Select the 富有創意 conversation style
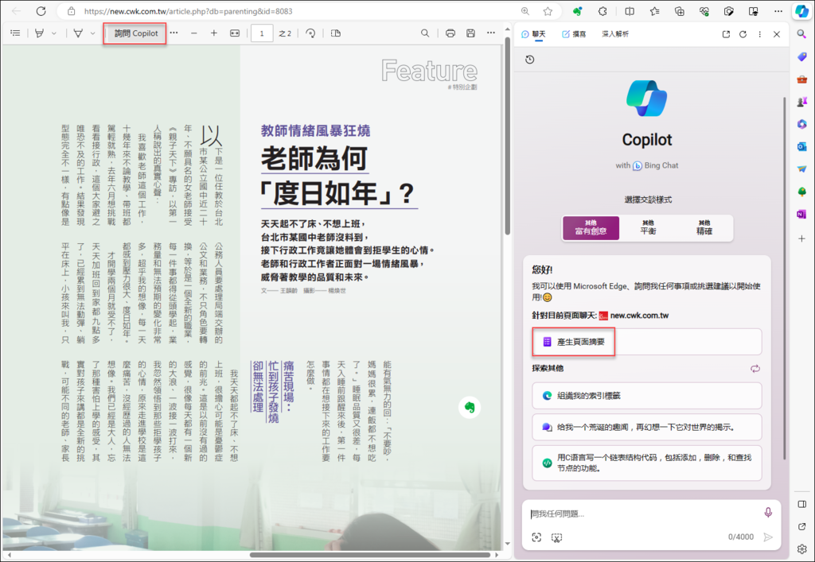 (590, 228)
